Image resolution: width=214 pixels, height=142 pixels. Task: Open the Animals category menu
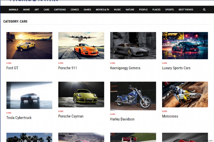tap(13, 10)
